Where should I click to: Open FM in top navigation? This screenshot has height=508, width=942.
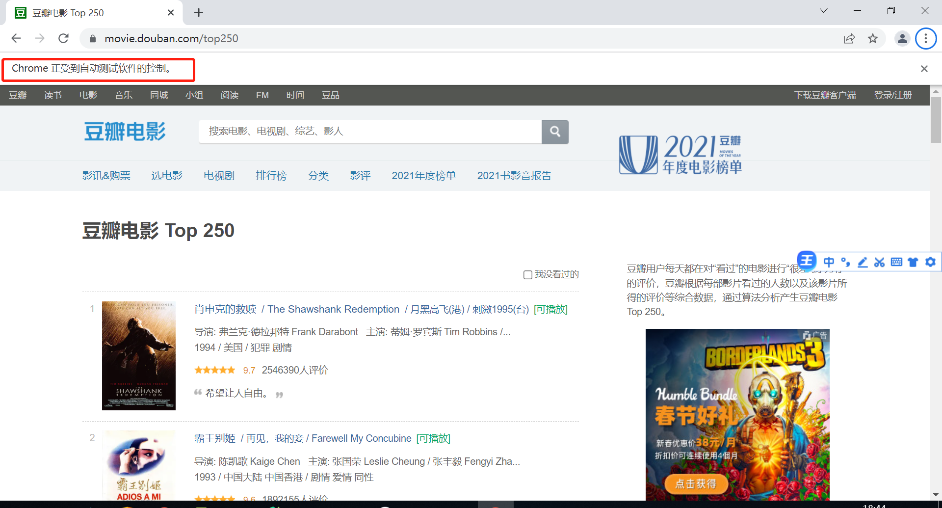(262, 95)
